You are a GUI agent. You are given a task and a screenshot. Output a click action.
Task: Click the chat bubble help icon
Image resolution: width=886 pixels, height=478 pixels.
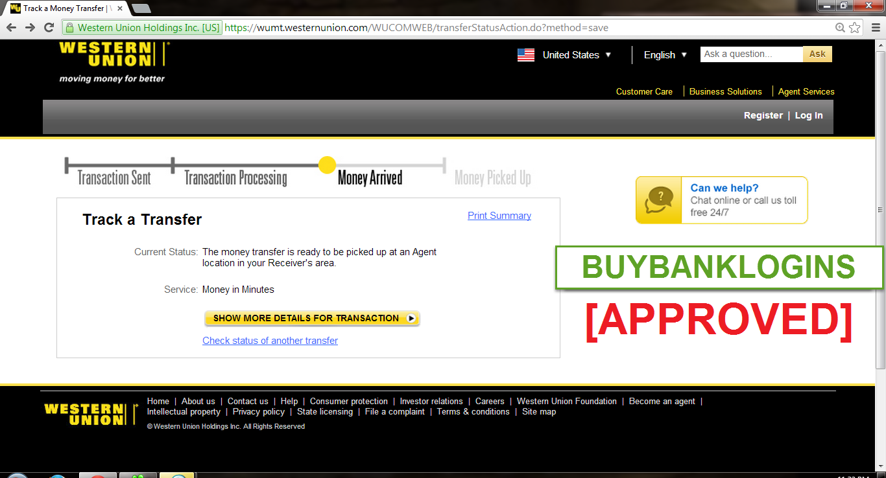click(659, 200)
